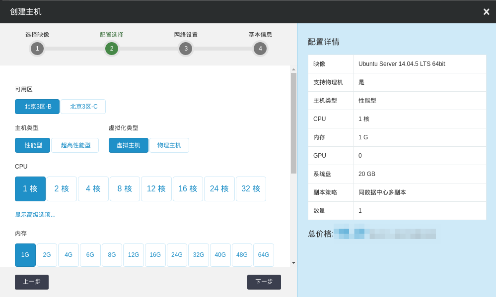
Task: Choose 2G memory
Action: [47, 255]
